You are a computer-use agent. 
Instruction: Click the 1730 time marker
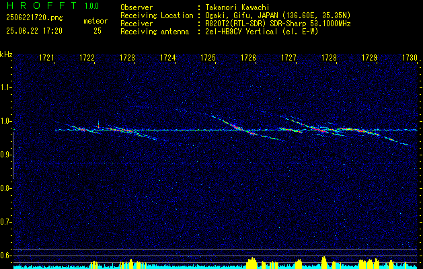pos(410,58)
